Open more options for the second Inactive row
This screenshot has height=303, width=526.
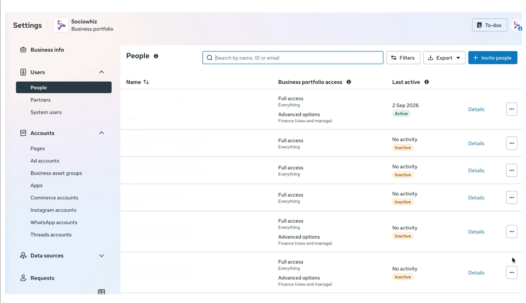tap(511, 170)
